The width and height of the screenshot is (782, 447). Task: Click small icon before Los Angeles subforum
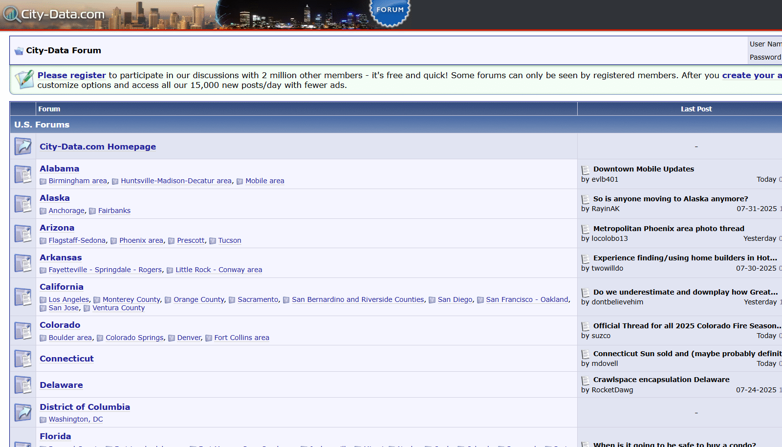point(43,300)
